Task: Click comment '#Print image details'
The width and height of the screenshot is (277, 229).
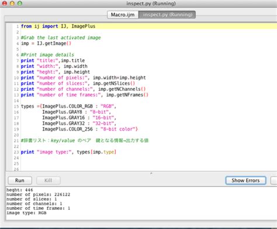Action: click(x=47, y=54)
